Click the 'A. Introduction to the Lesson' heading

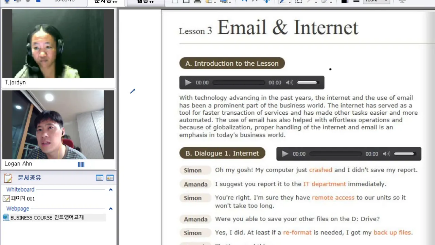(x=232, y=63)
